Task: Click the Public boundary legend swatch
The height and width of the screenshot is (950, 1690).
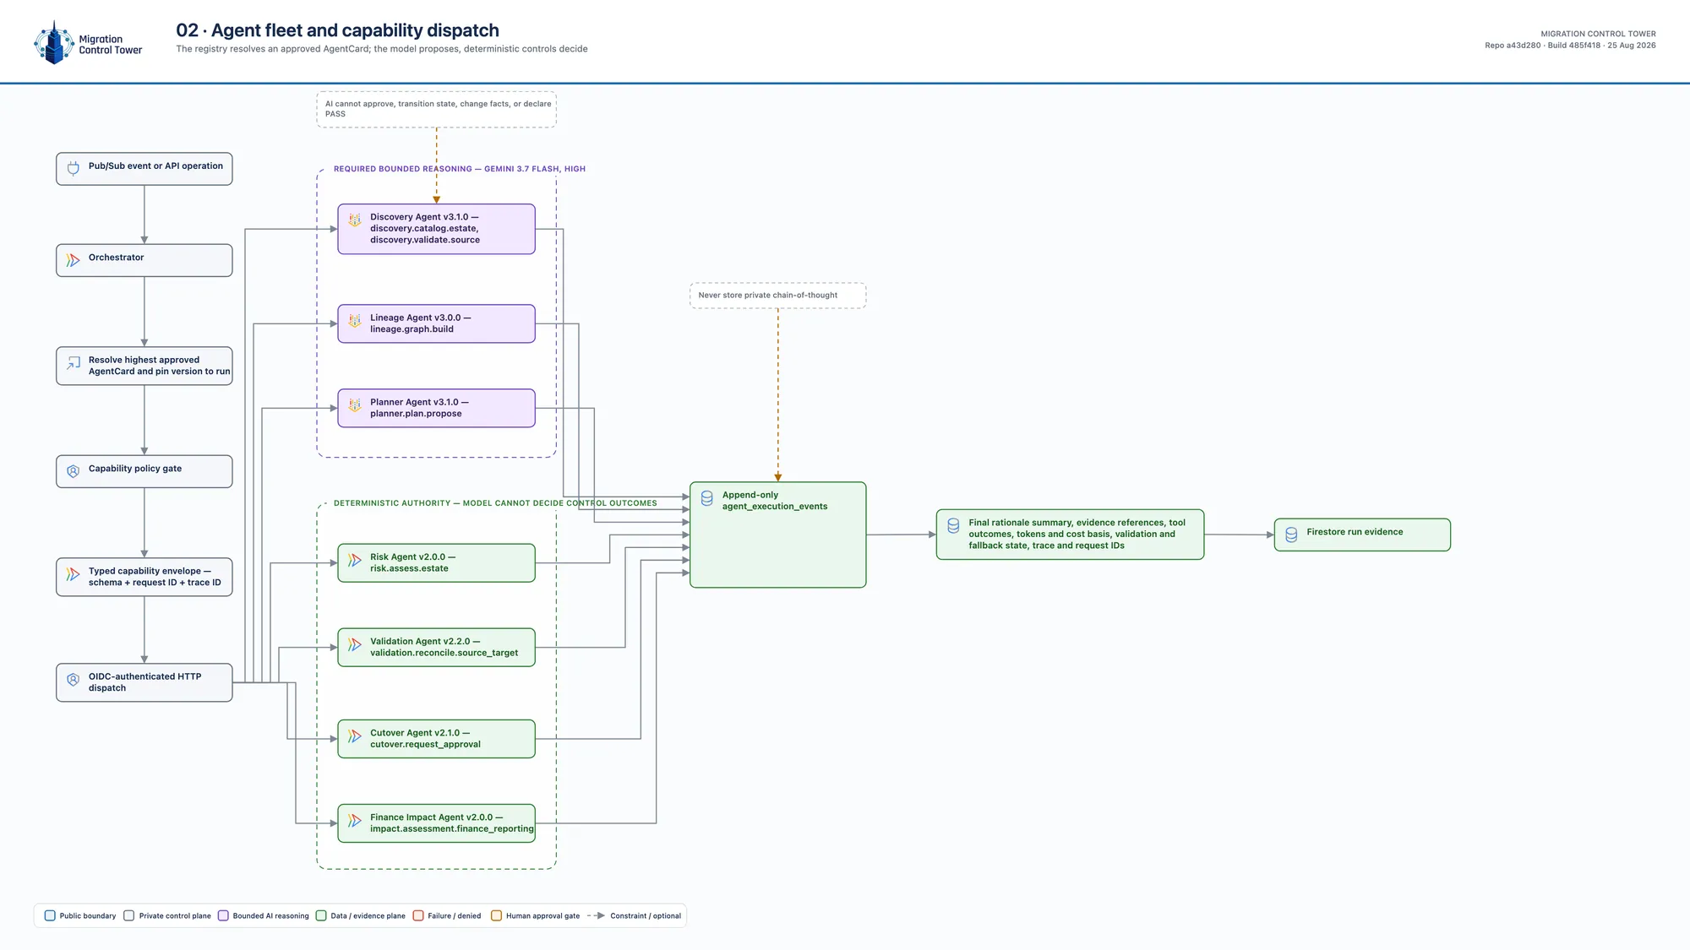Action: (50, 915)
